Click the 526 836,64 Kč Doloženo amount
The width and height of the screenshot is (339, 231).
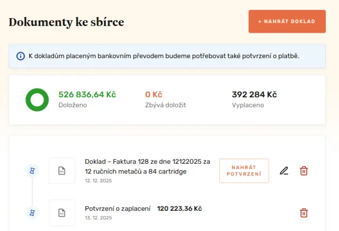(87, 95)
